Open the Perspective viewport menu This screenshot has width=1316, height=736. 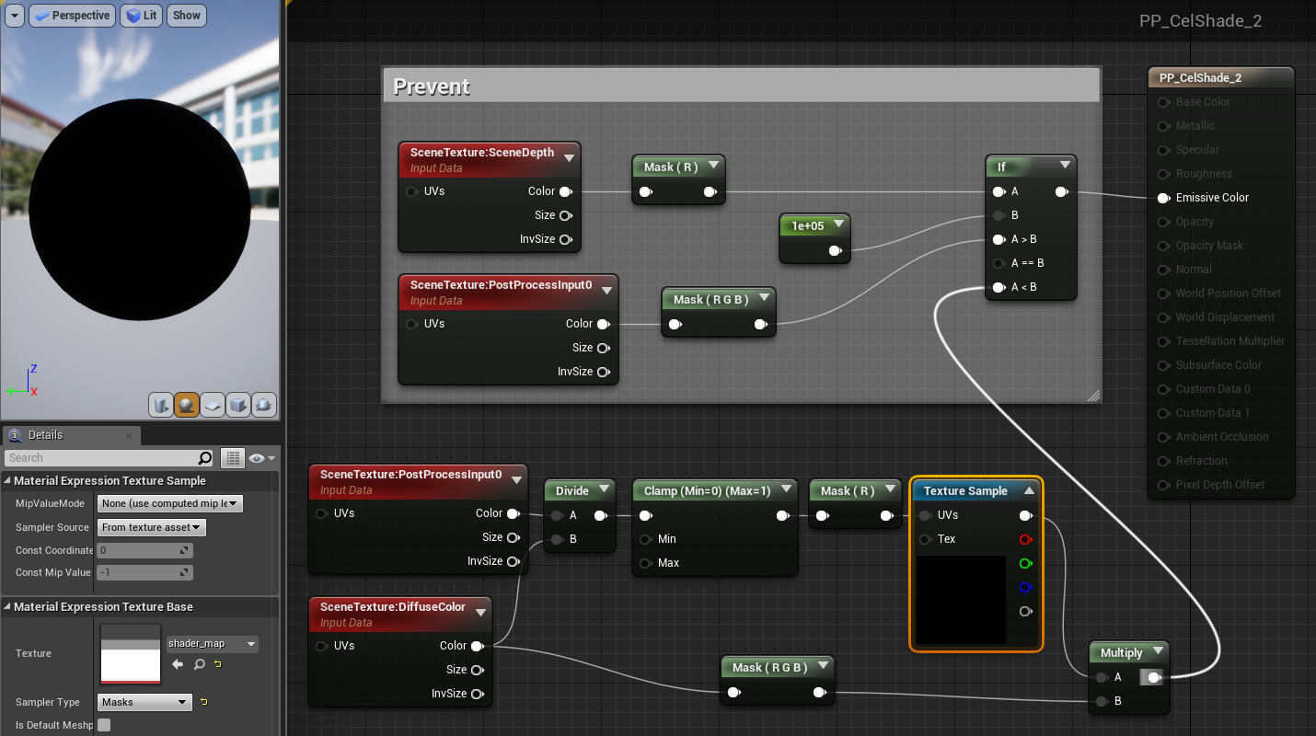(x=71, y=16)
